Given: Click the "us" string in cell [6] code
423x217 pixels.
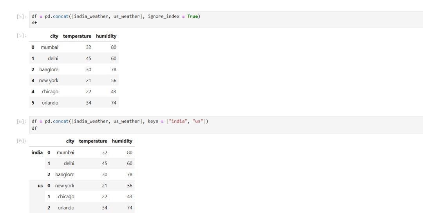Looking at the screenshot, I should coord(198,121).
